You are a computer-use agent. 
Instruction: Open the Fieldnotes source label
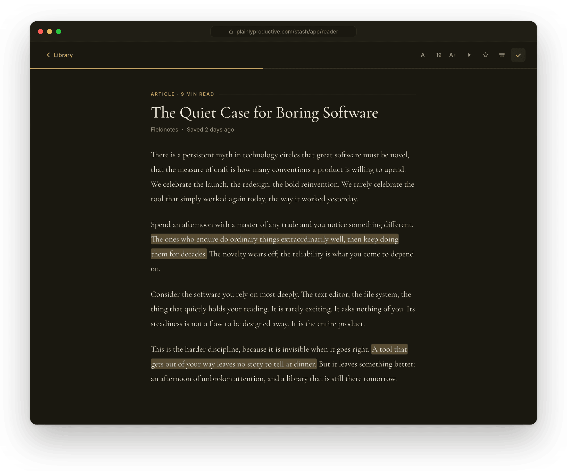point(164,129)
